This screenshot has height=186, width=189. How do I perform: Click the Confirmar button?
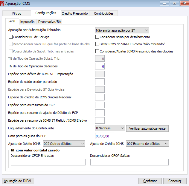(x=150, y=181)
